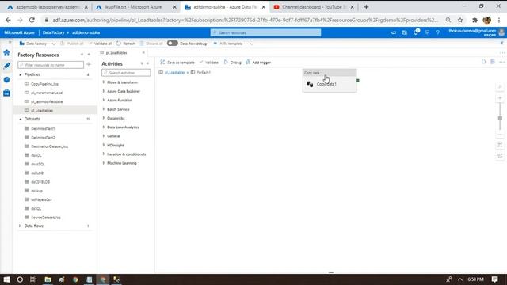Toggle the Data flow debug switch
The width and height of the screenshot is (507, 285).
coord(173,44)
